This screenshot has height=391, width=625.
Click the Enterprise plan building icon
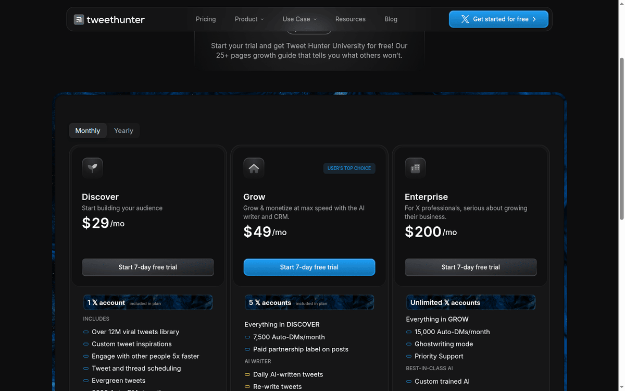(x=415, y=168)
